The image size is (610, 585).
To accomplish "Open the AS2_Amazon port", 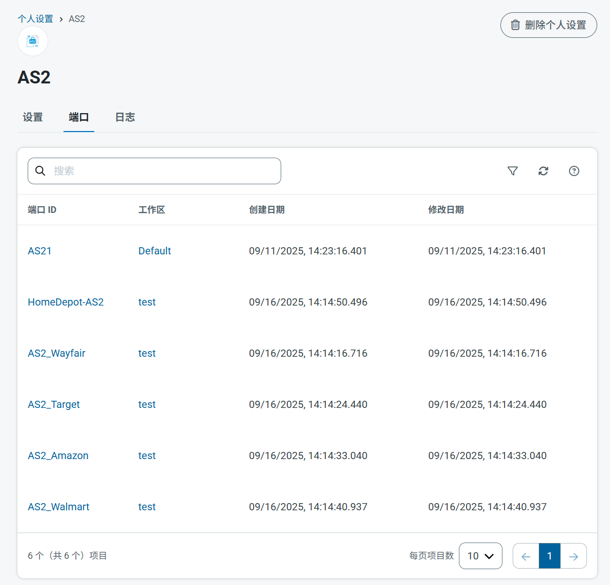I will click(x=58, y=456).
